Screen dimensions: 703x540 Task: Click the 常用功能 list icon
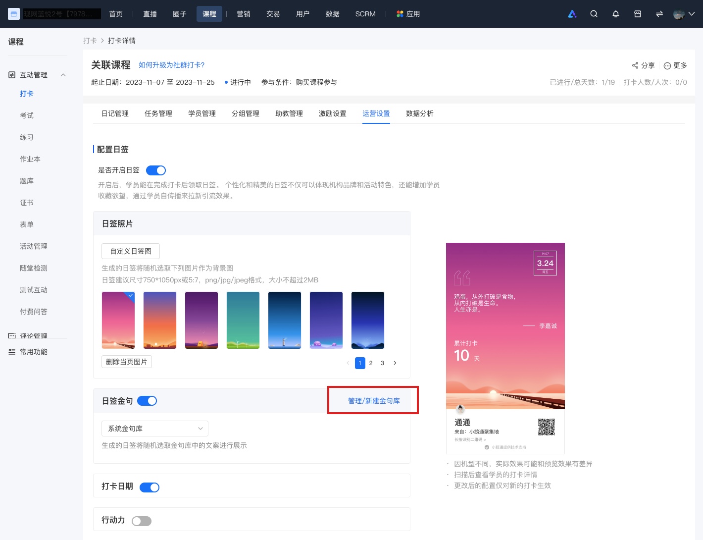(12, 352)
